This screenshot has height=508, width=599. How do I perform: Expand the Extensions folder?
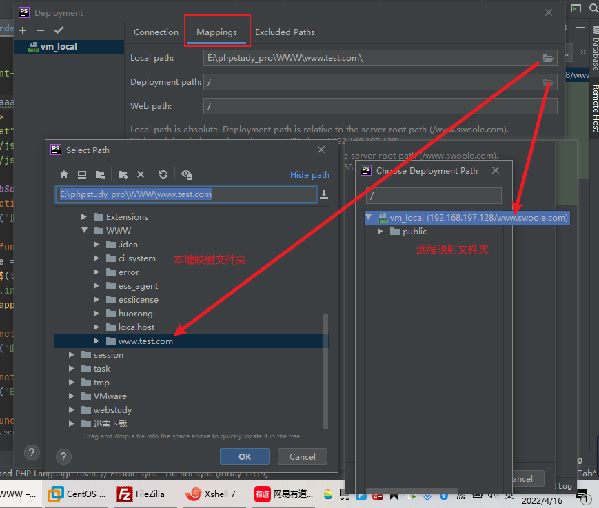[x=85, y=216]
